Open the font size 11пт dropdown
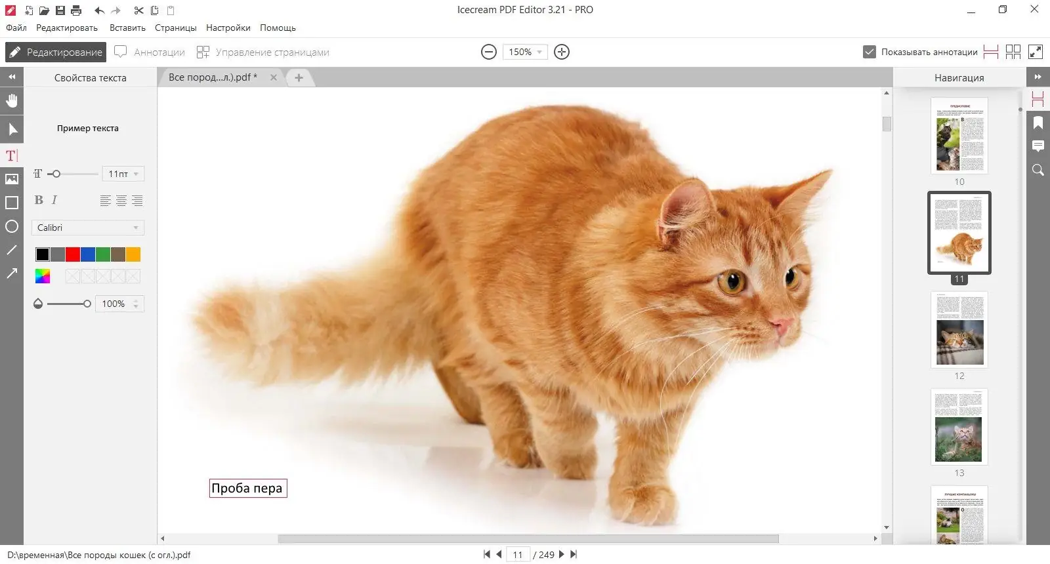The height and width of the screenshot is (564, 1050). point(123,174)
